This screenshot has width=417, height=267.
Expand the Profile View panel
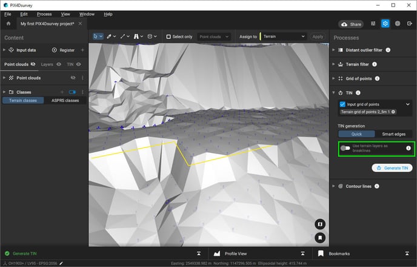[302, 254]
